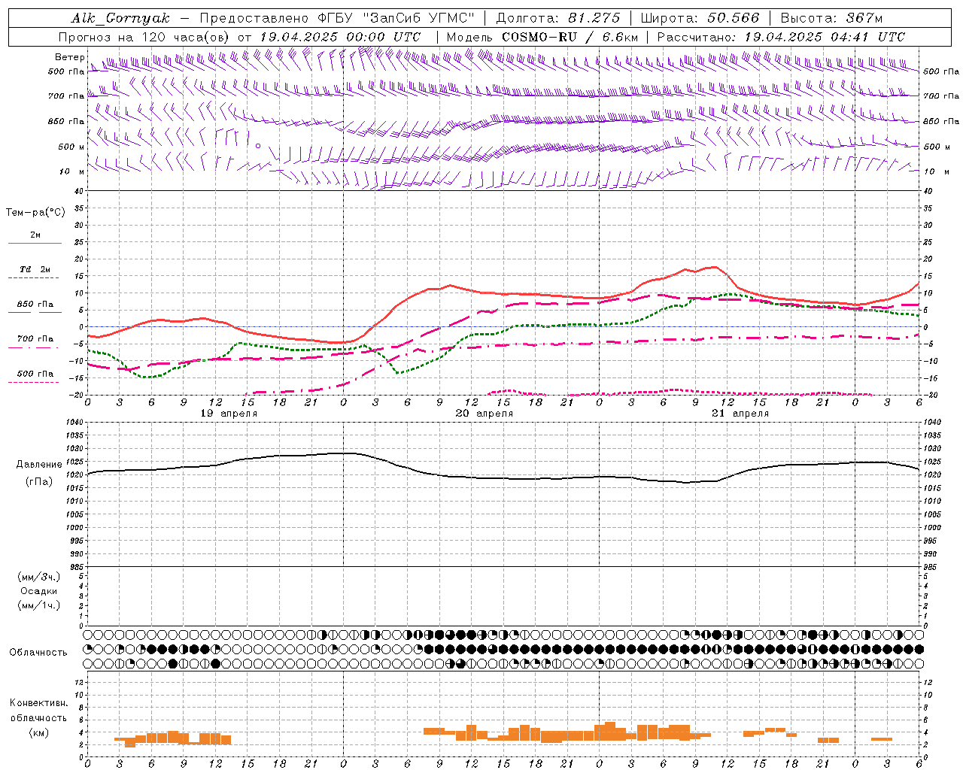Click the (гПа) unit label under Давление
963x770 pixels.
click(39, 482)
